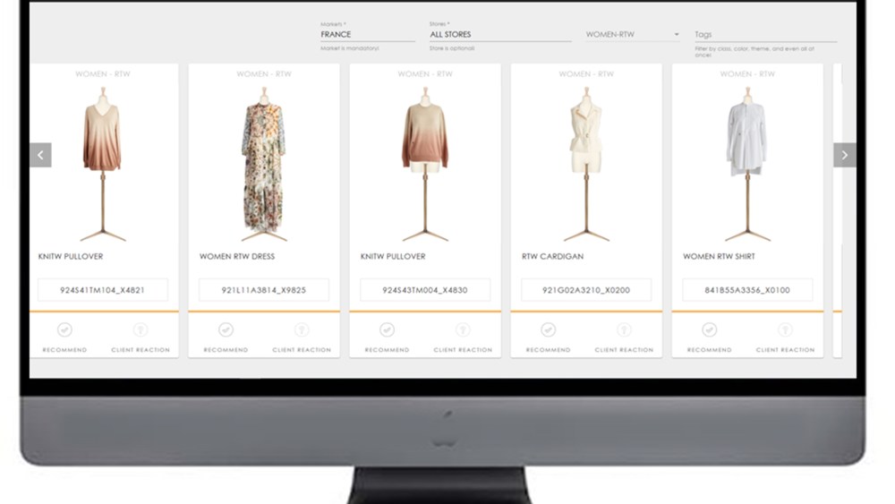
Task: Select product code 841B55A3356_X0100
Action: coord(747,290)
